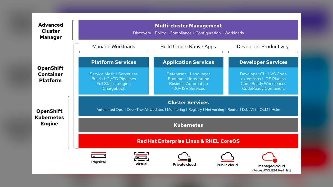Click KubeVirt text
The image size is (333, 187).
[249, 110]
